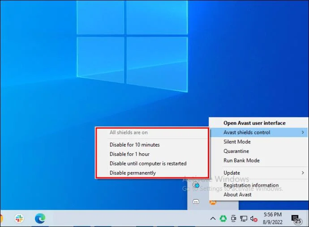Click the muted volume speaker icon
Viewport: 309px width, 227px height.
(x=253, y=219)
